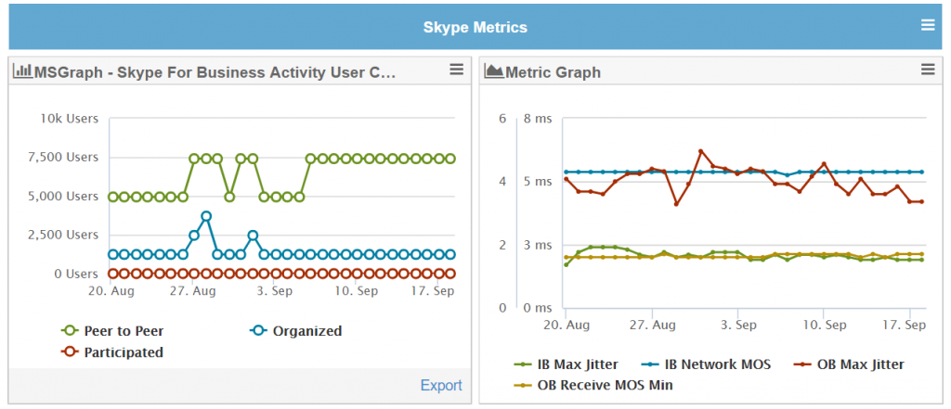This screenshot has height=409, width=951.
Task: Toggle the Participated legend series
Action: (x=112, y=352)
